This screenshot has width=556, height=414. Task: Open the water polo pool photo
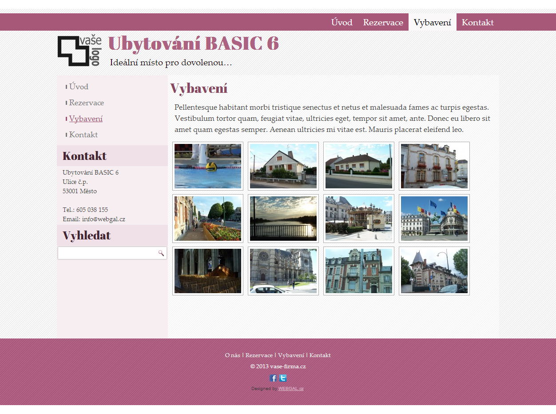(x=208, y=166)
